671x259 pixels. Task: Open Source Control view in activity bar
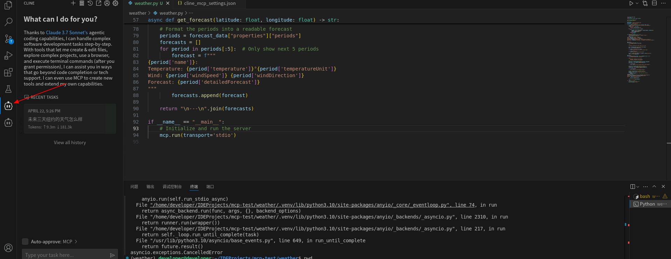(x=8, y=39)
